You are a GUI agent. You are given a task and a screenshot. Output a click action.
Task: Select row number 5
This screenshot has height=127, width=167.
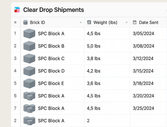15,83
